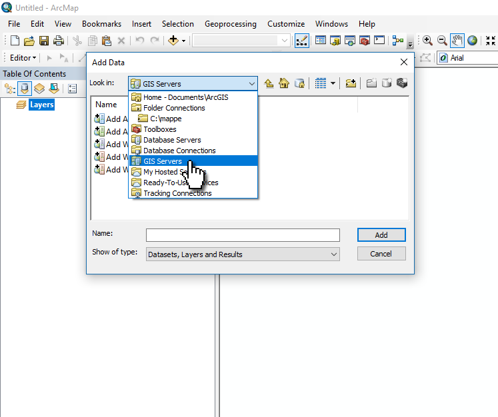Select the Layers data frame

point(41,105)
